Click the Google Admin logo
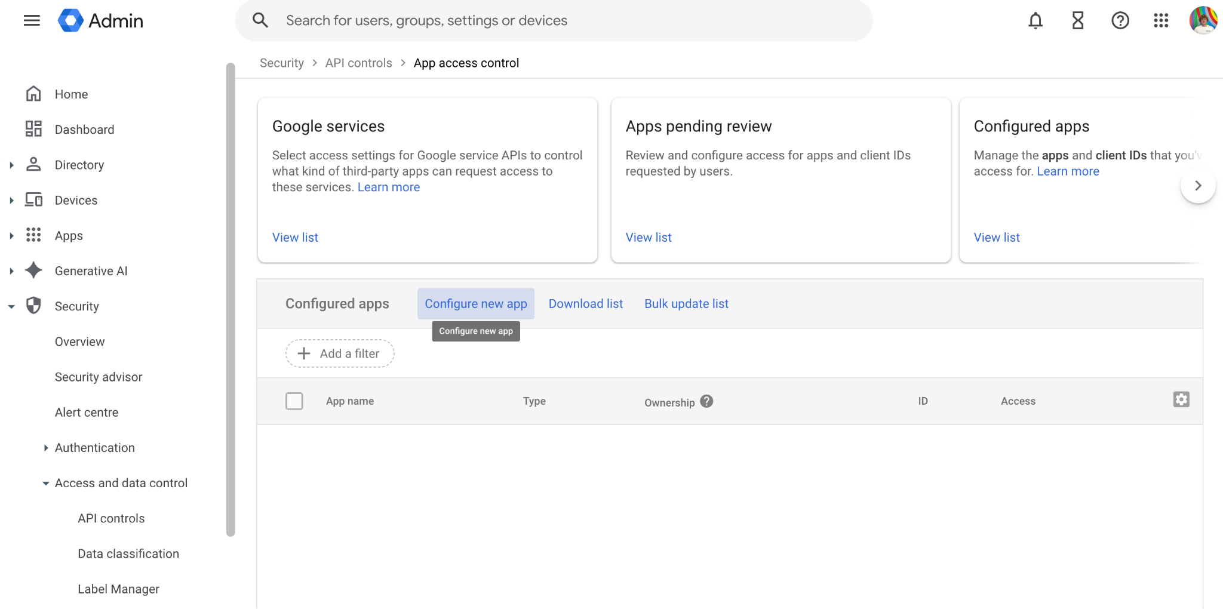Viewport: 1223px width, 609px height. 100,20
